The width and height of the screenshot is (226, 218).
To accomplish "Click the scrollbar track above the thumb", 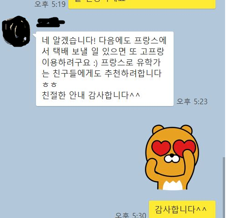I will coord(224,79).
